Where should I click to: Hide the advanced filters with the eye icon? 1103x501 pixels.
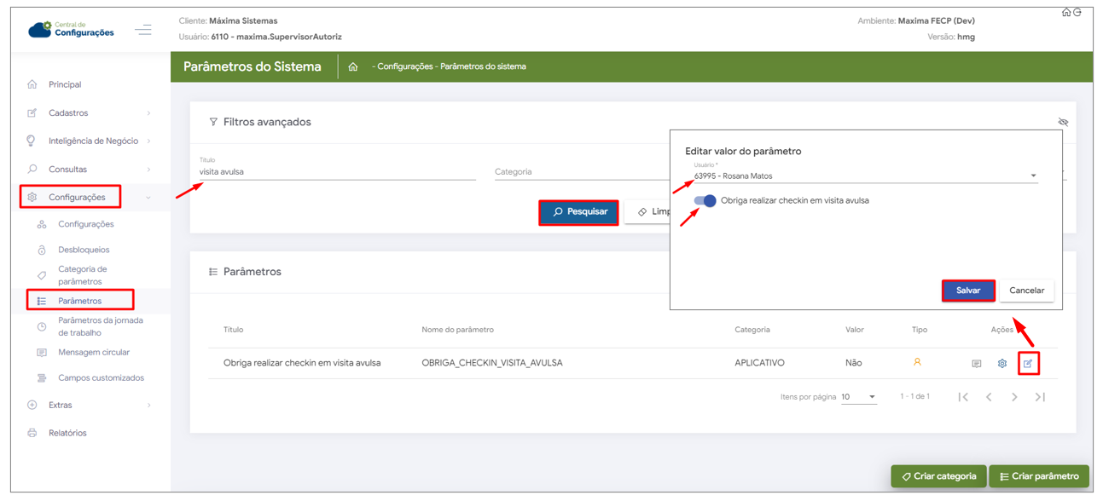[x=1063, y=123]
